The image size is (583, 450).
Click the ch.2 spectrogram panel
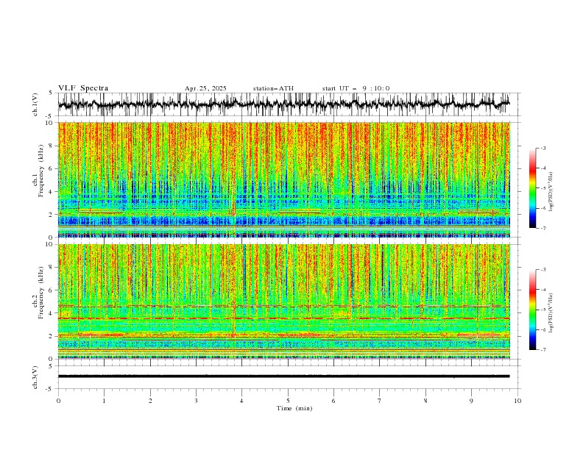(x=283, y=301)
